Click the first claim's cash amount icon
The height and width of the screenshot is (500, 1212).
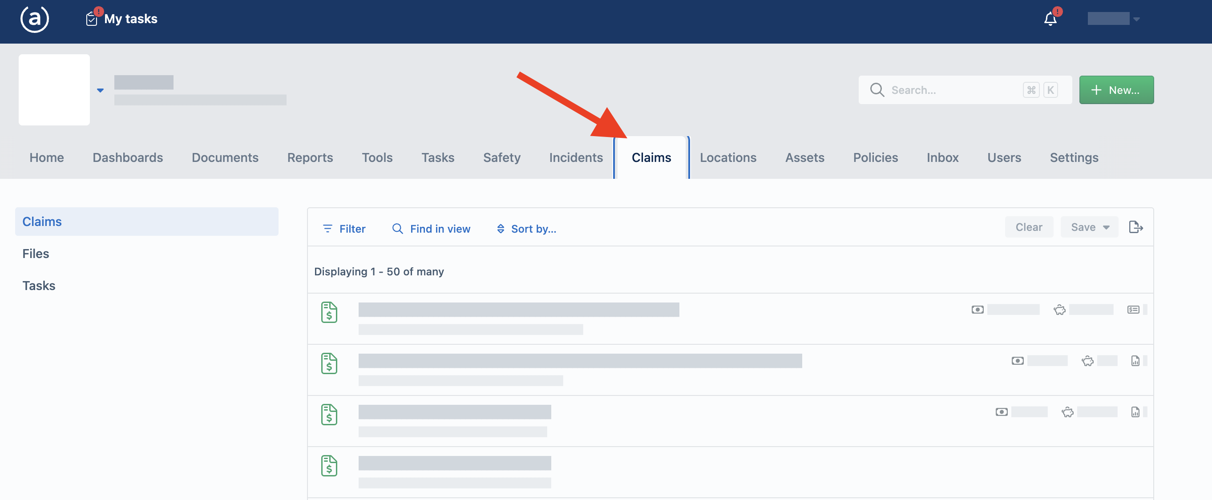pyautogui.click(x=977, y=310)
